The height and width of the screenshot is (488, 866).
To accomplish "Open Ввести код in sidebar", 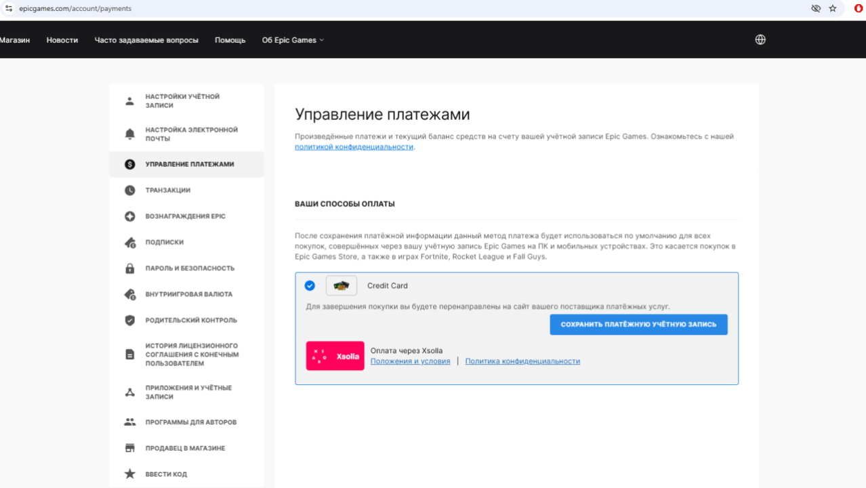I will click(186, 474).
